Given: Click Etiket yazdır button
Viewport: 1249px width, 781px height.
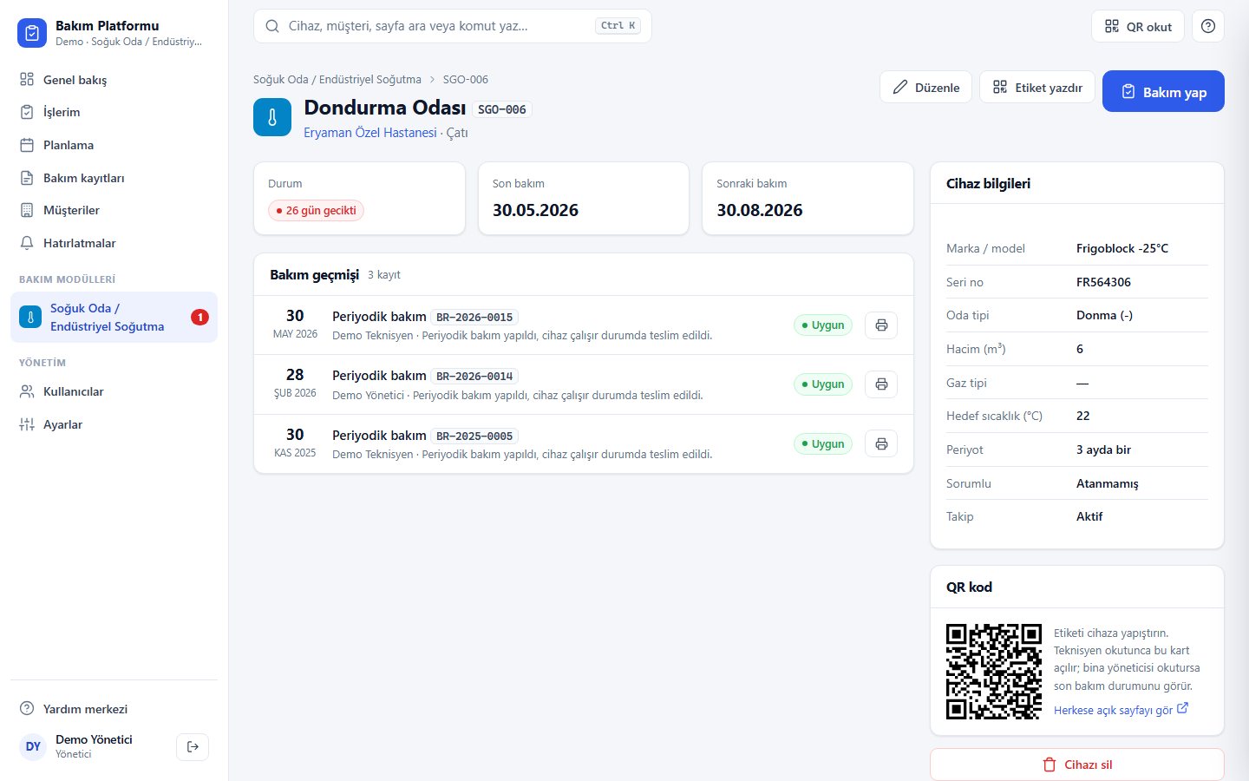Looking at the screenshot, I should [1037, 87].
